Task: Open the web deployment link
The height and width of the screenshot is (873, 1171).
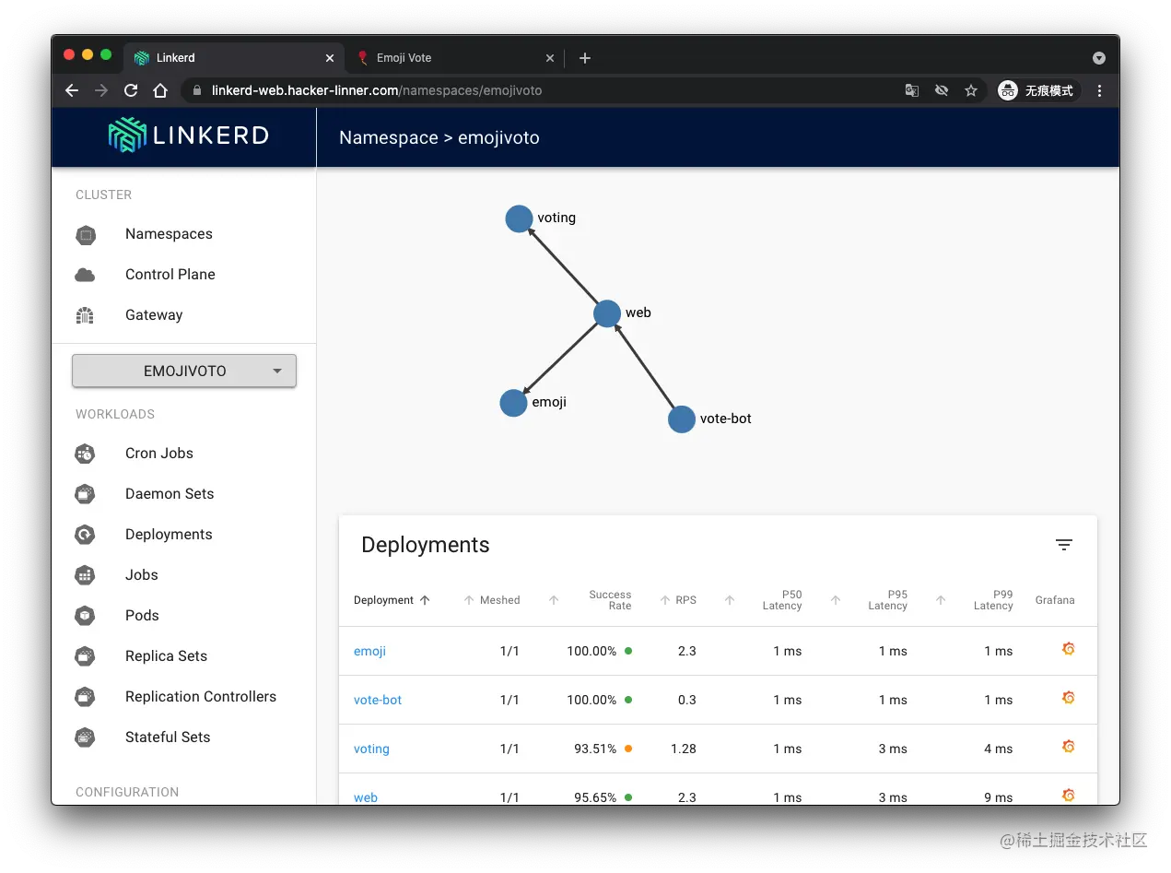Action: (366, 797)
